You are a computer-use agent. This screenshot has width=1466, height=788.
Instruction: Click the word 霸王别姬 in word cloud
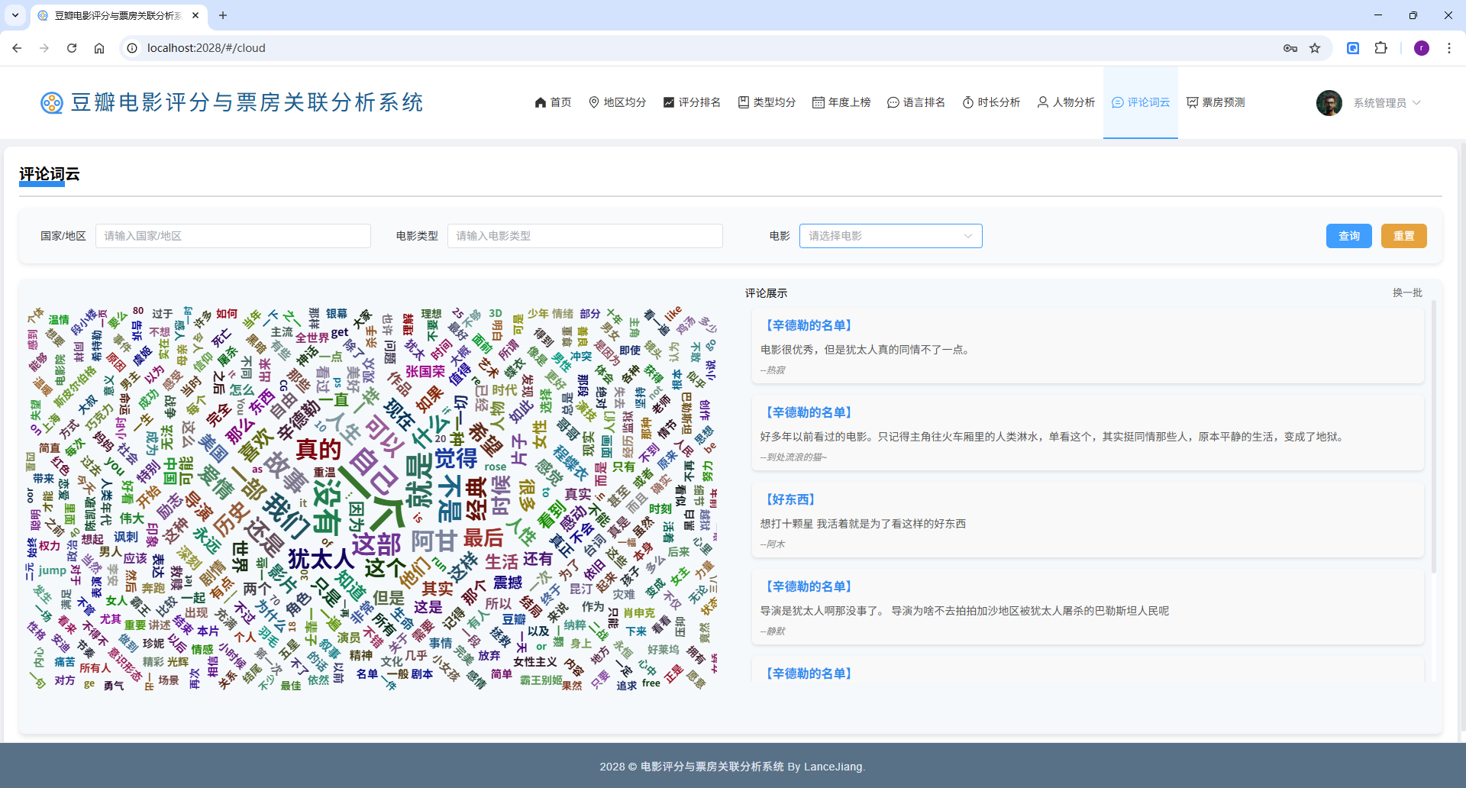tap(541, 680)
